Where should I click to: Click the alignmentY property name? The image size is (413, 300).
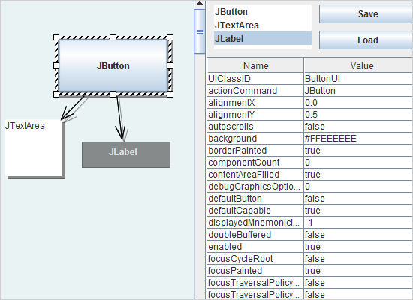255,115
